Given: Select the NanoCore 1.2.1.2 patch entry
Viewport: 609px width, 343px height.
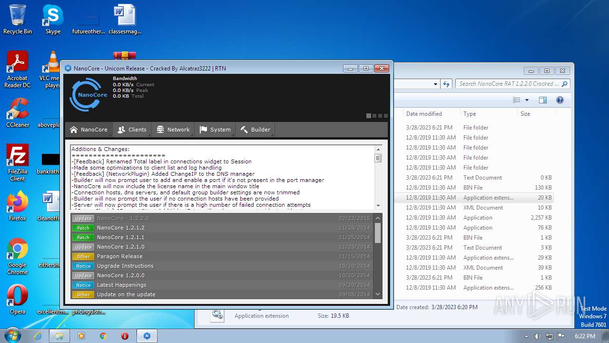Looking at the screenshot, I should point(223,228).
